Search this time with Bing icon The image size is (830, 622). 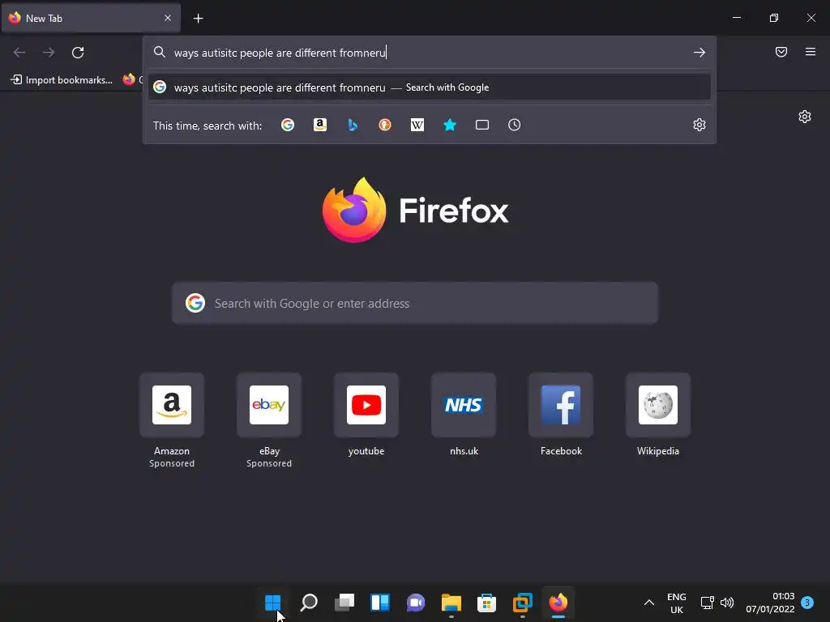coord(353,125)
